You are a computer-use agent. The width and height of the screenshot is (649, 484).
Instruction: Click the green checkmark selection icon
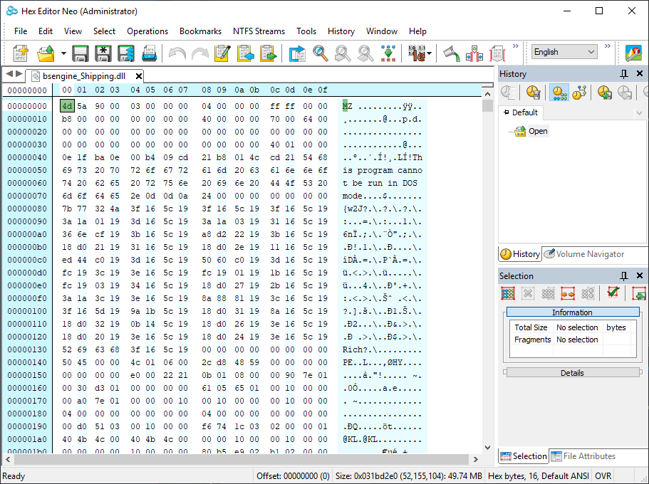(x=613, y=293)
